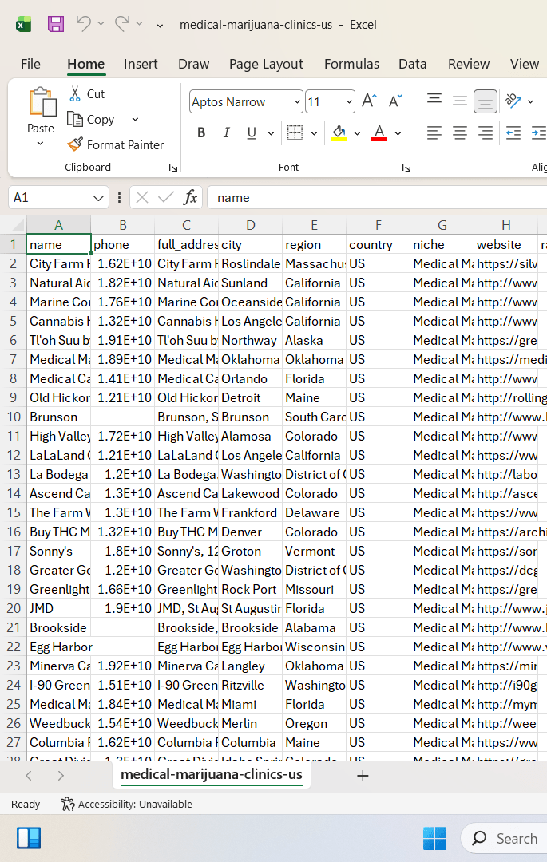Open the Windows Start button
The height and width of the screenshot is (862, 547).
(435, 838)
